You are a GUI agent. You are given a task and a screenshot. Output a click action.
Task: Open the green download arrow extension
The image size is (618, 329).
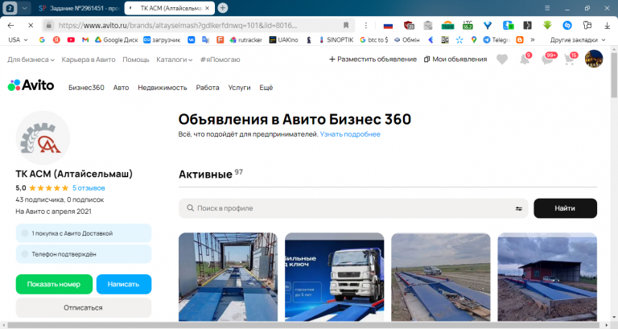pos(547,26)
